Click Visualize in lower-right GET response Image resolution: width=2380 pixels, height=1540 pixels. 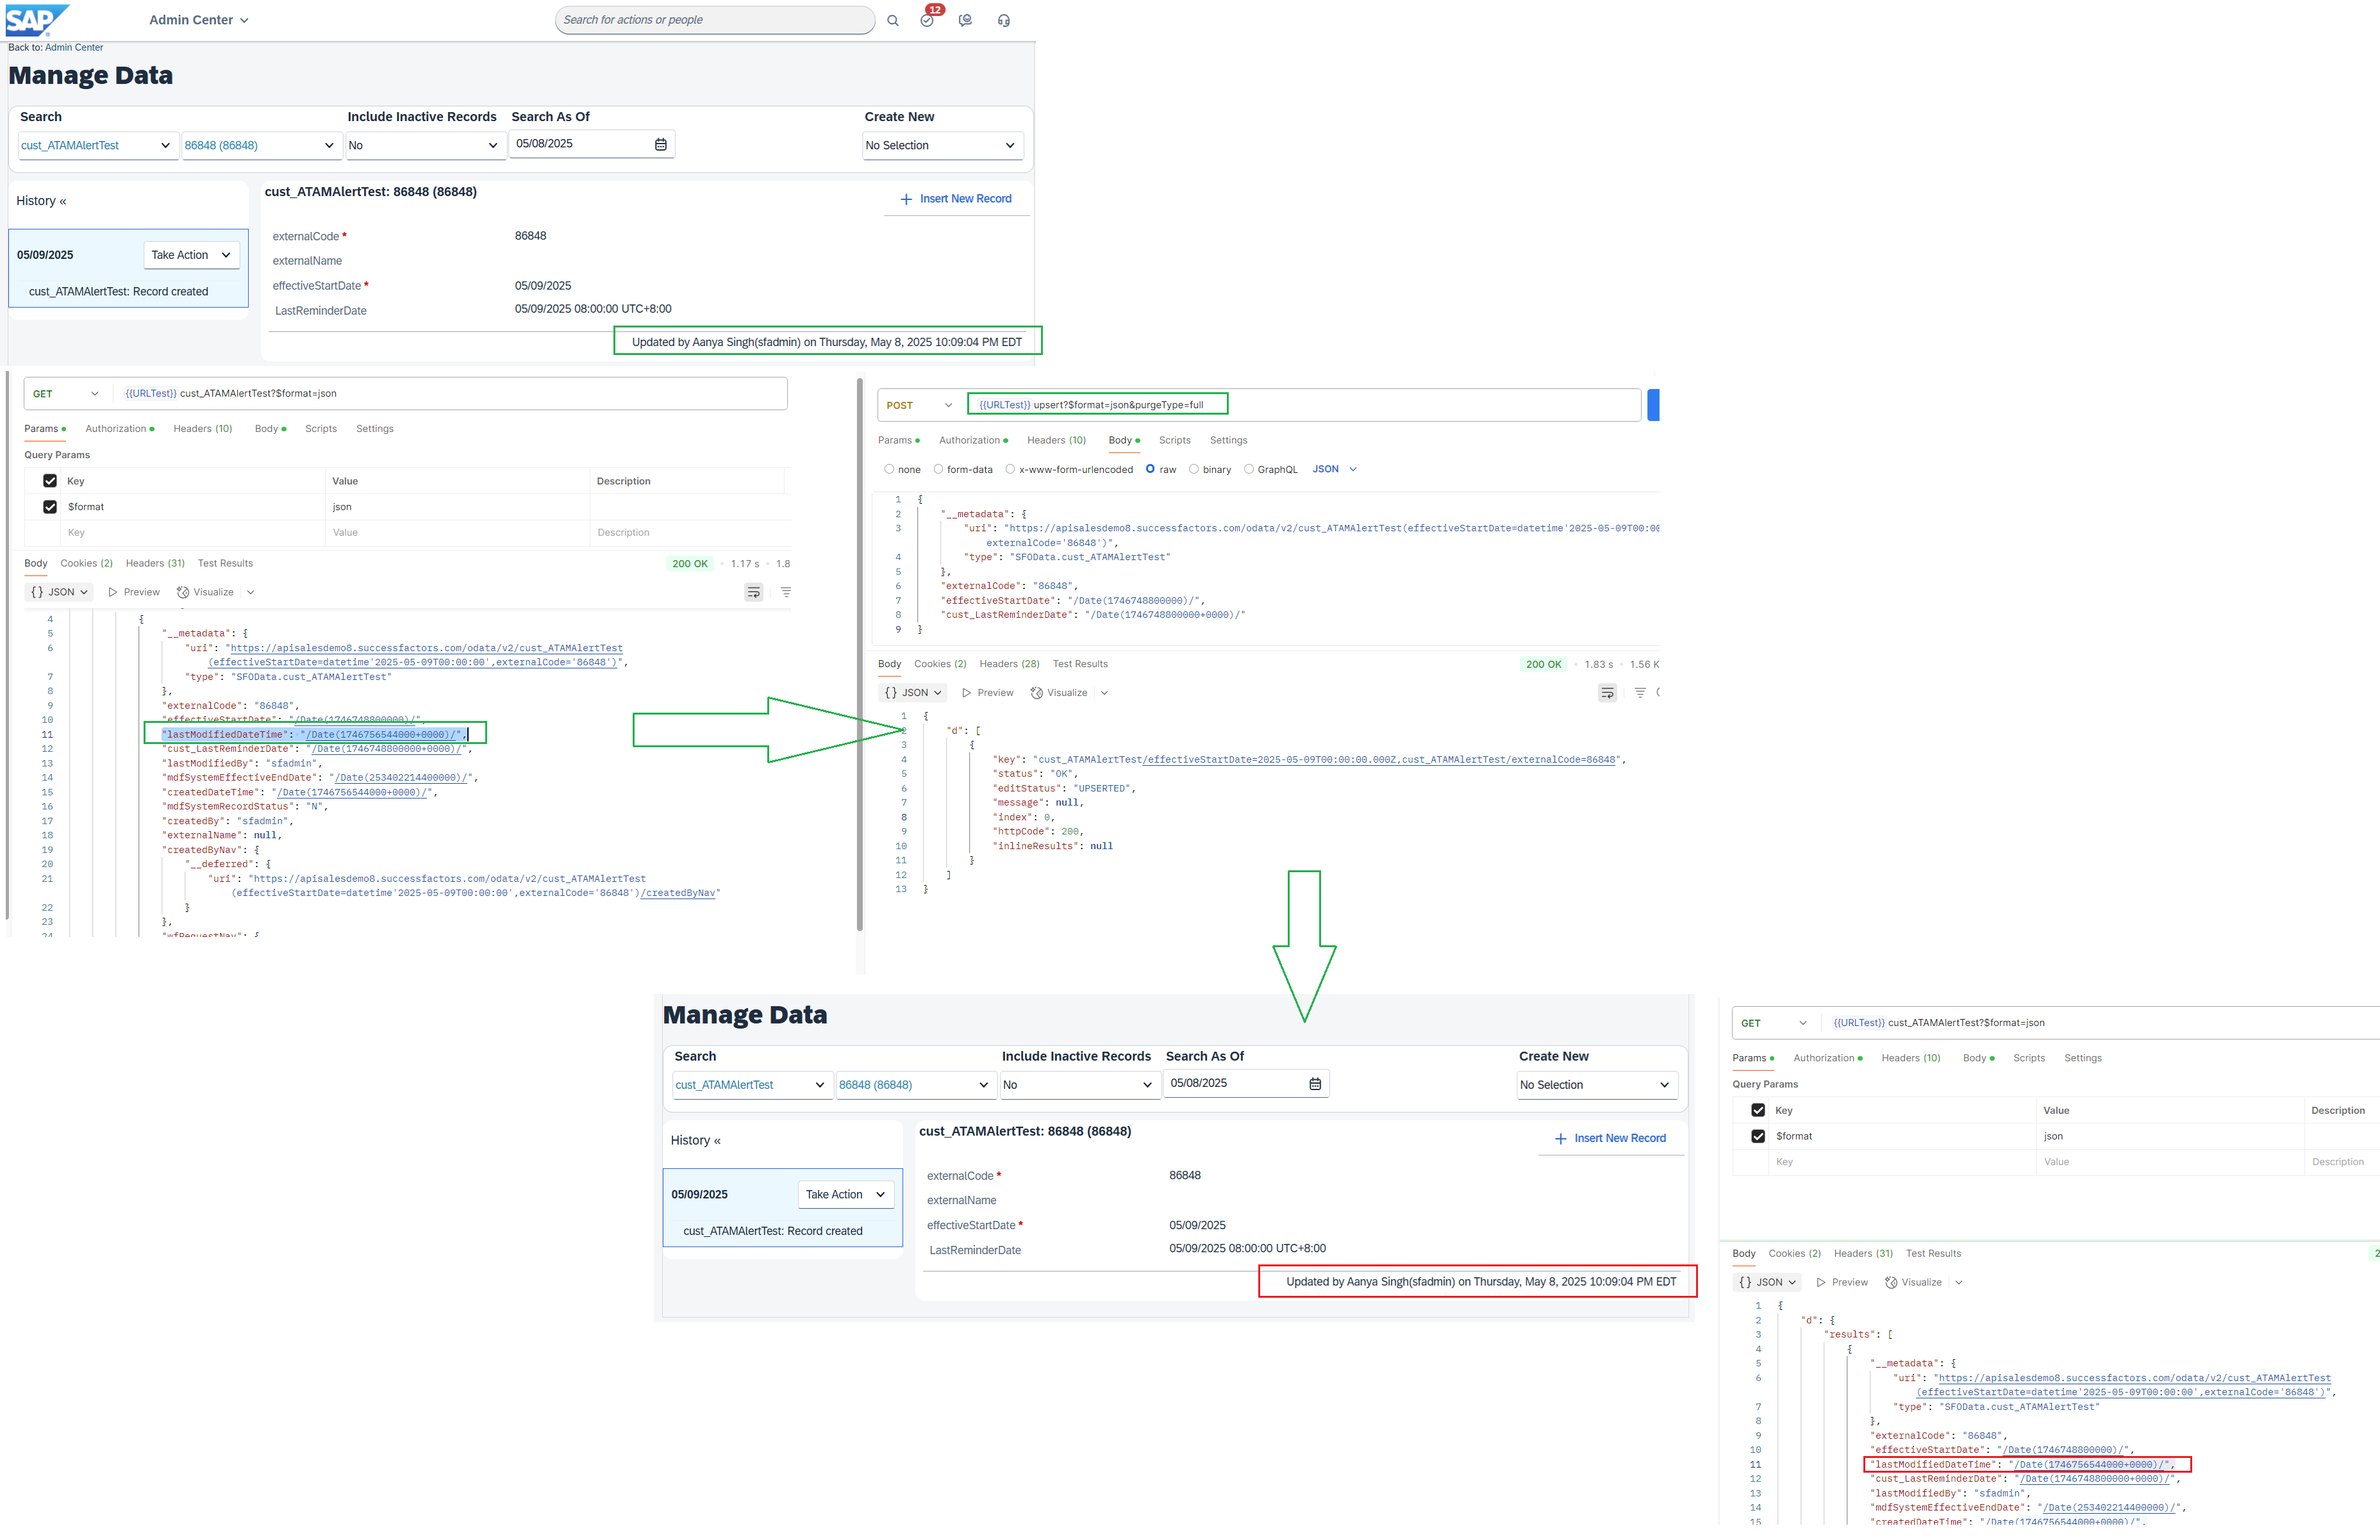click(x=1913, y=1283)
